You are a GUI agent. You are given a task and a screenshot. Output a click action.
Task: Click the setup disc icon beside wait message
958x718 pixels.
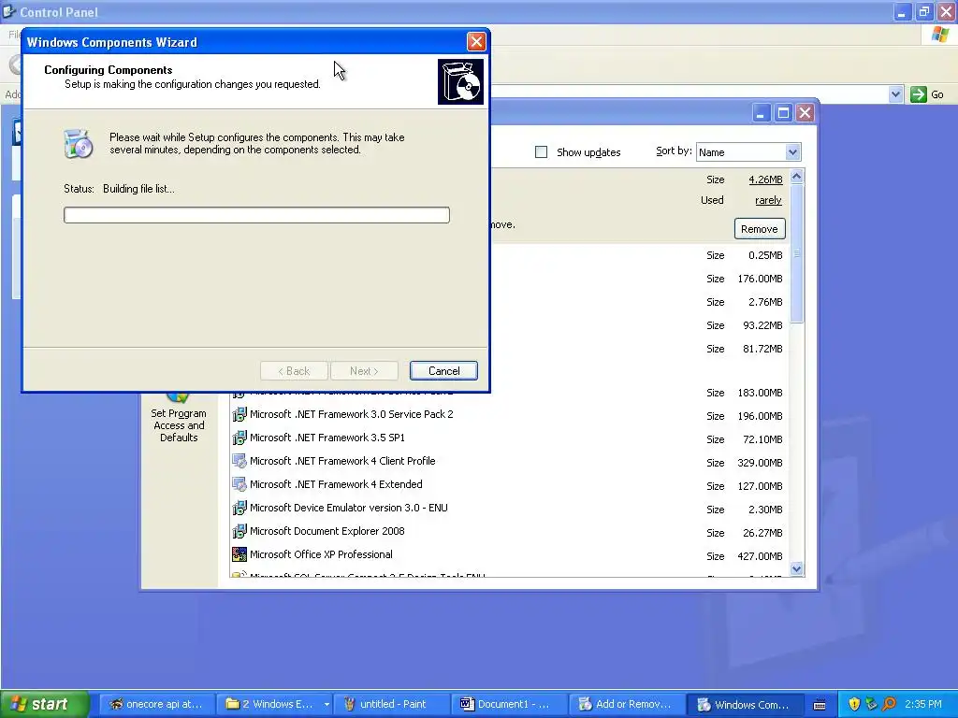79,143
